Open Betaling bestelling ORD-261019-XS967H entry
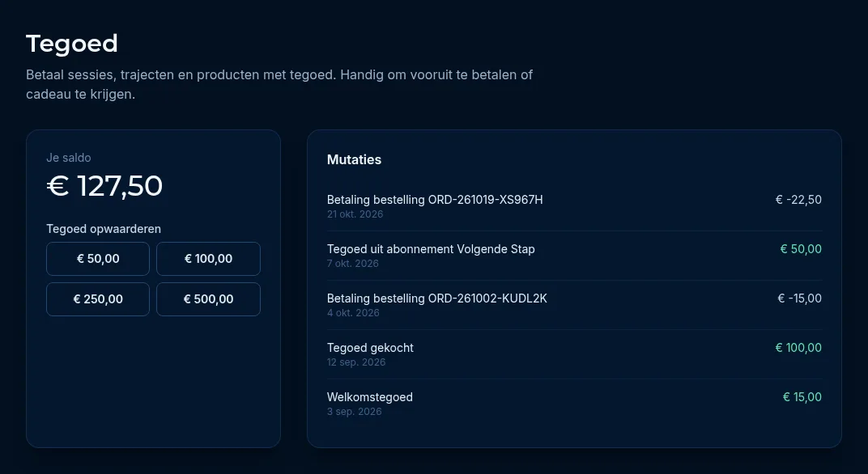 click(x=574, y=206)
